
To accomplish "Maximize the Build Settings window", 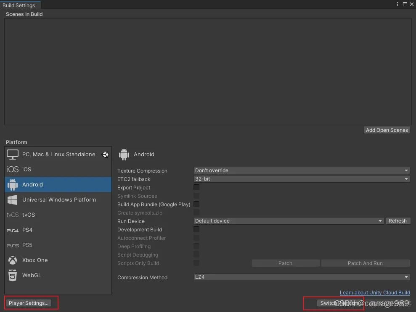I will (405, 4).
